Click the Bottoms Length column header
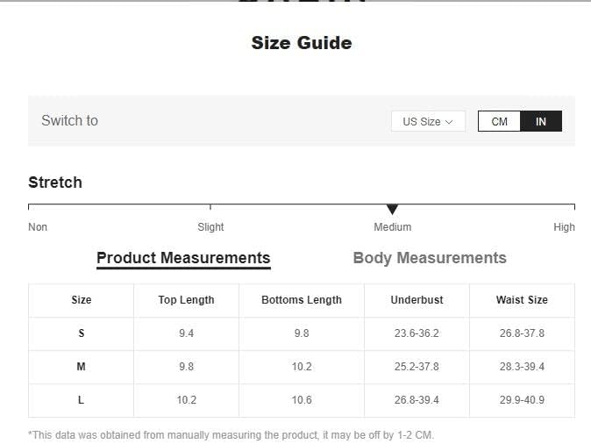591x444 pixels. click(x=302, y=300)
